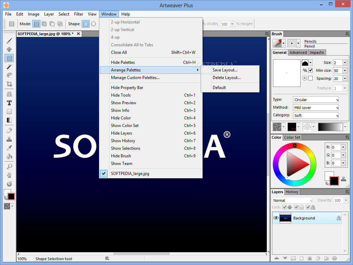
Task: Open the layer blend mode Normal dropdown
Action: coord(292,200)
